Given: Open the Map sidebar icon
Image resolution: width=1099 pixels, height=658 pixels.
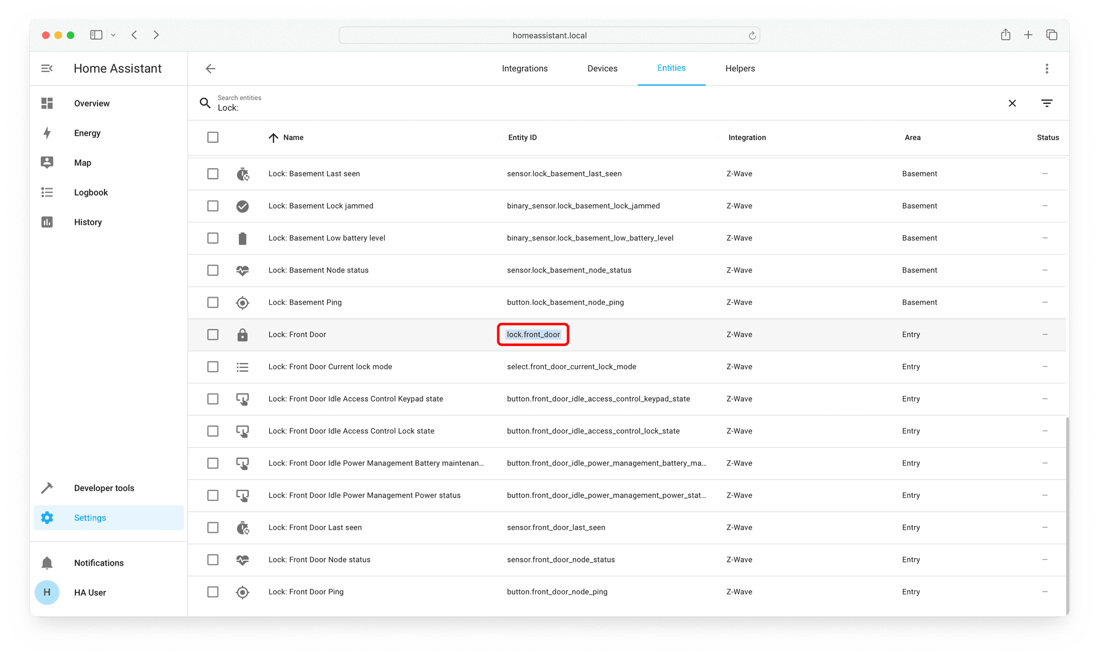Looking at the screenshot, I should click(47, 163).
